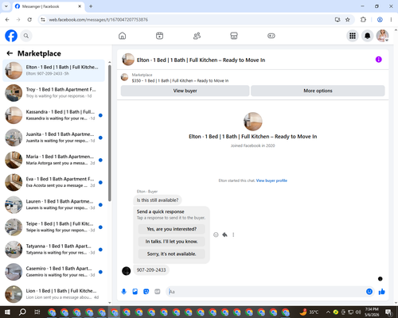Open the taskbar clock and date
This screenshot has width=398, height=318.
tap(372, 312)
